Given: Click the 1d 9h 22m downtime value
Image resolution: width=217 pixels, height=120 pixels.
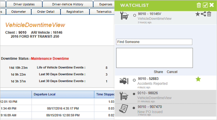Looking at the screenshot, I should coord(18,74).
